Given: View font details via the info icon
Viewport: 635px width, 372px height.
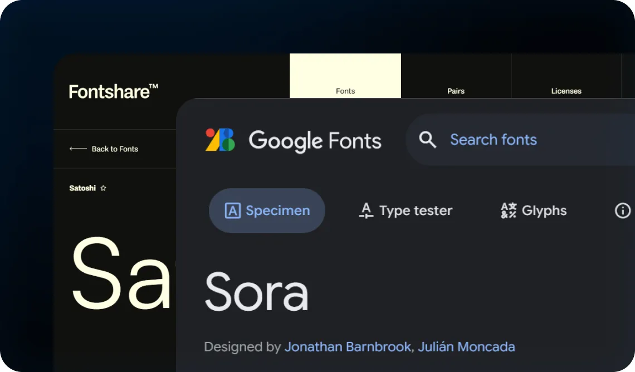Looking at the screenshot, I should (622, 211).
